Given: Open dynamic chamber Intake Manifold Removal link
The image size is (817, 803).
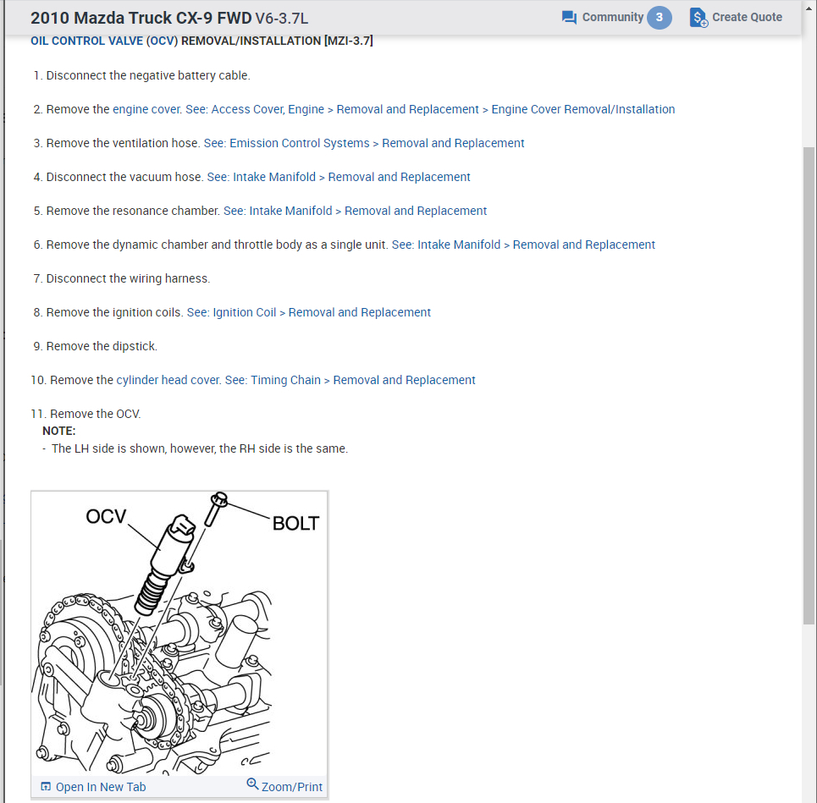Looking at the screenshot, I should [524, 245].
